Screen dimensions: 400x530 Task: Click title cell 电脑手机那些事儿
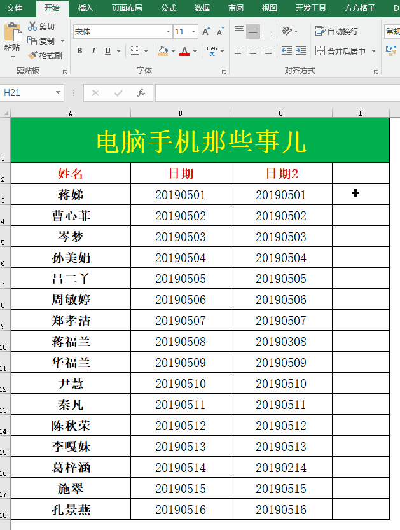[x=200, y=140]
